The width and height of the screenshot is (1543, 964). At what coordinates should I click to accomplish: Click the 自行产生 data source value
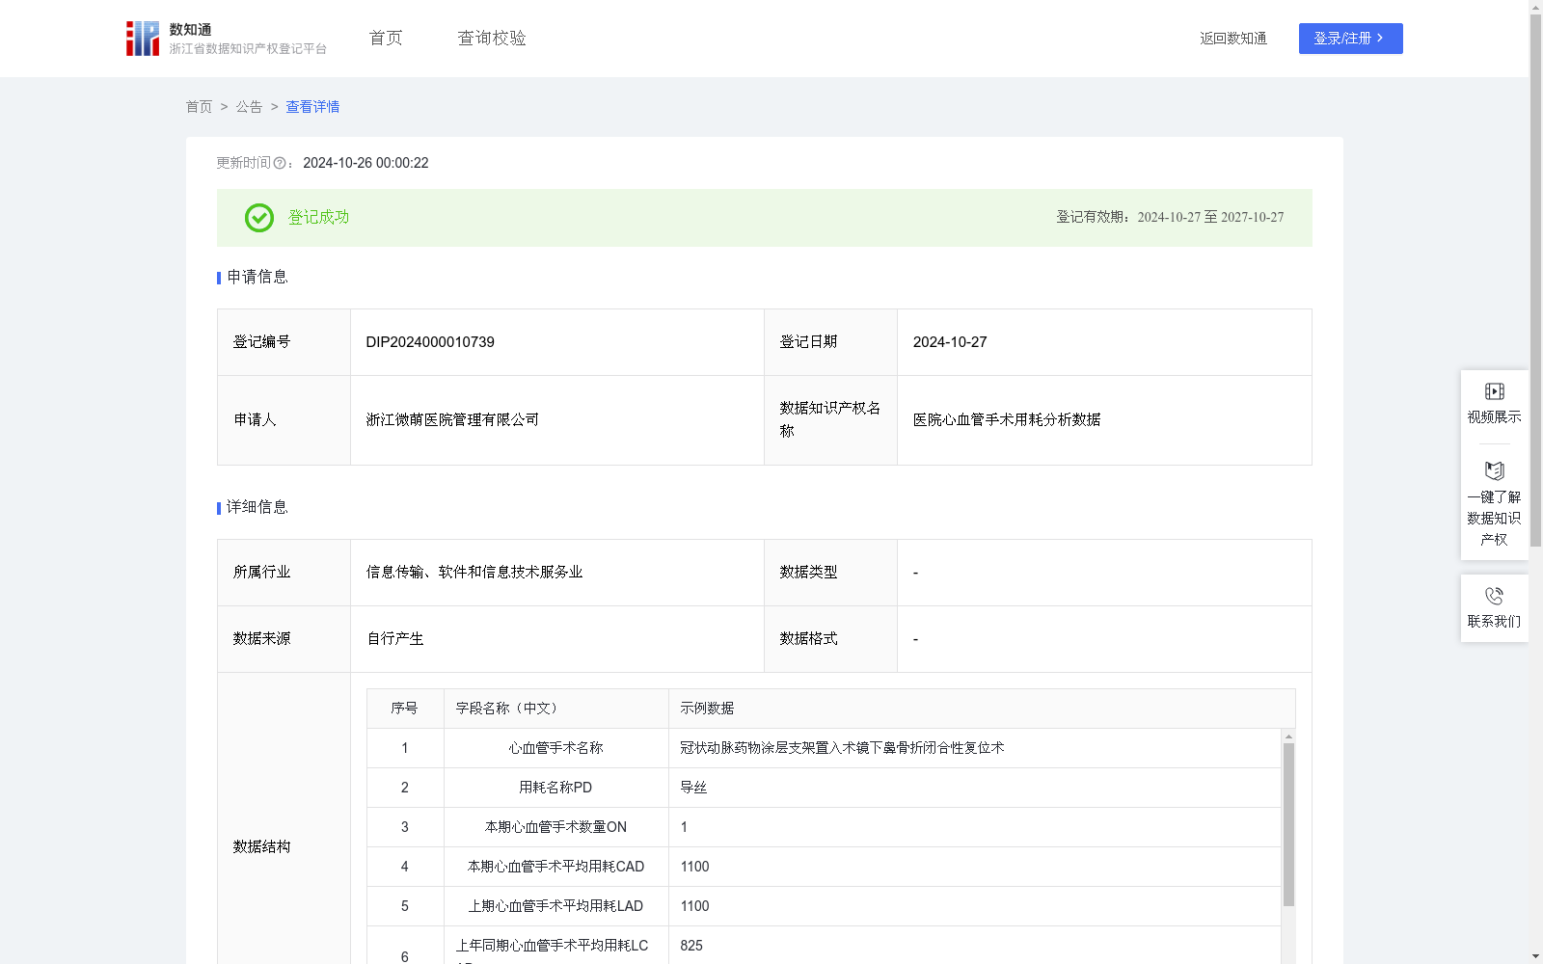[x=395, y=639]
